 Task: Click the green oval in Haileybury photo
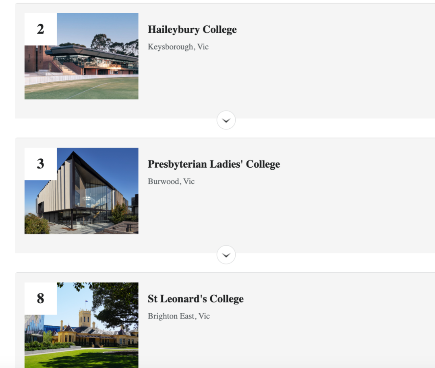tap(81, 88)
